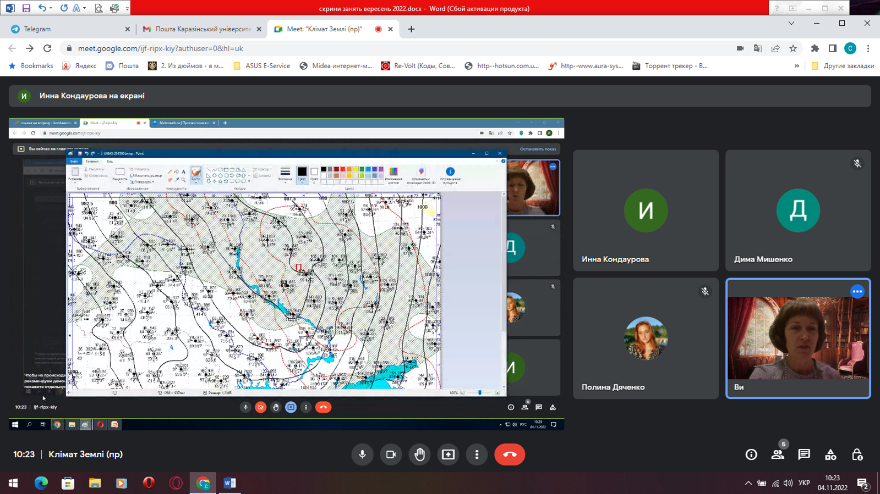
Task: Open the activities panel
Action: [830, 454]
